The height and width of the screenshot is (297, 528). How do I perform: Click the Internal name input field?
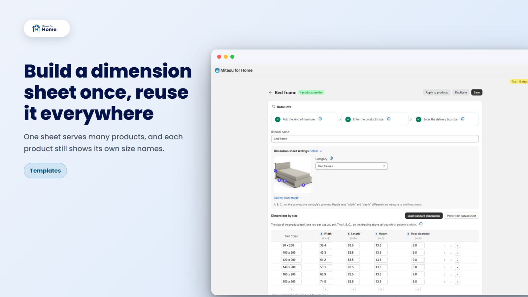375,139
